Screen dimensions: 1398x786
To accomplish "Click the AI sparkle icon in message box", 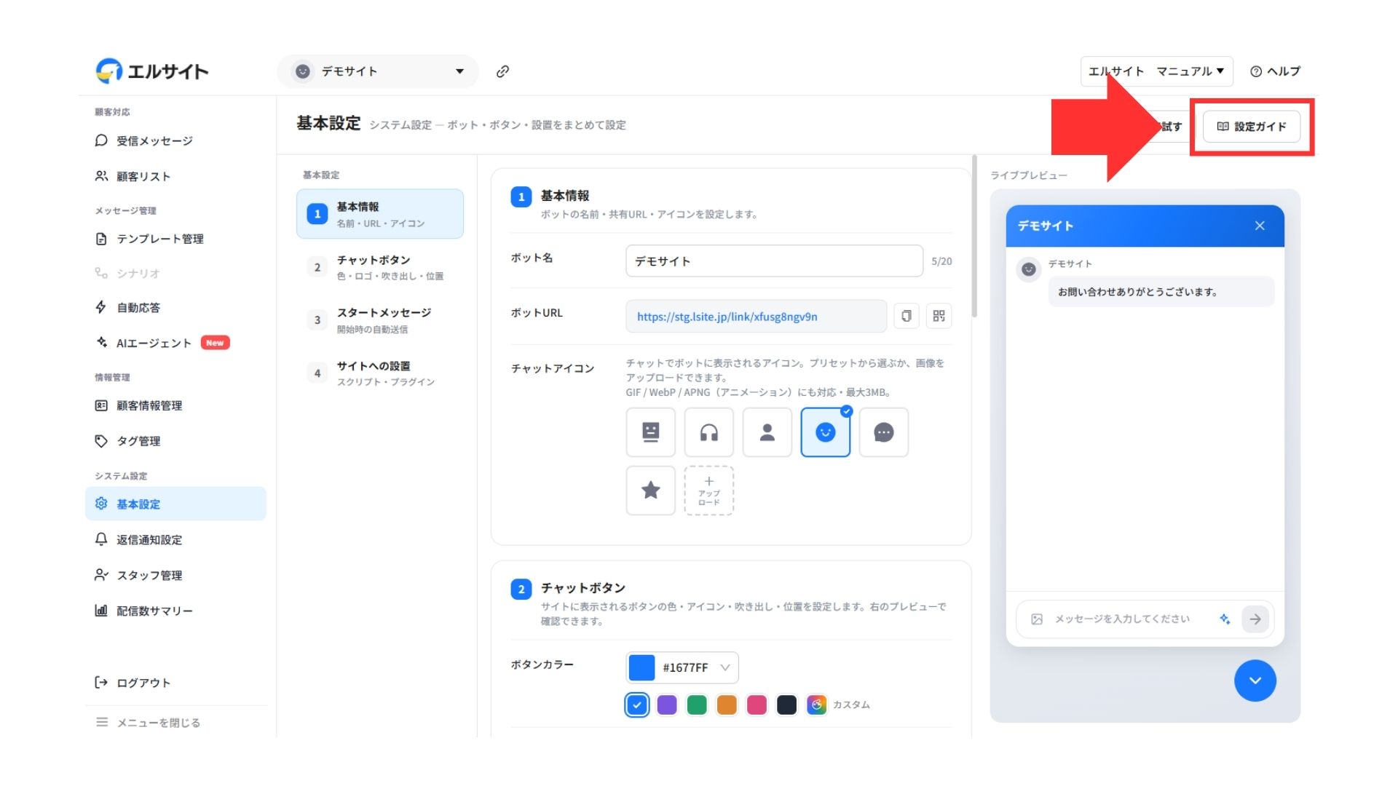I will [1225, 619].
